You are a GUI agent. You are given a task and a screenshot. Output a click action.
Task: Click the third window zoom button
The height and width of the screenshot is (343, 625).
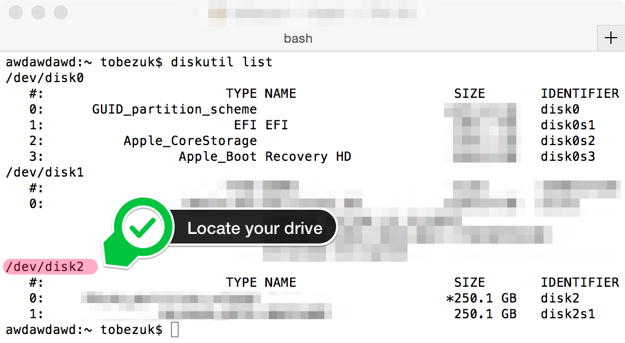pos(60,12)
